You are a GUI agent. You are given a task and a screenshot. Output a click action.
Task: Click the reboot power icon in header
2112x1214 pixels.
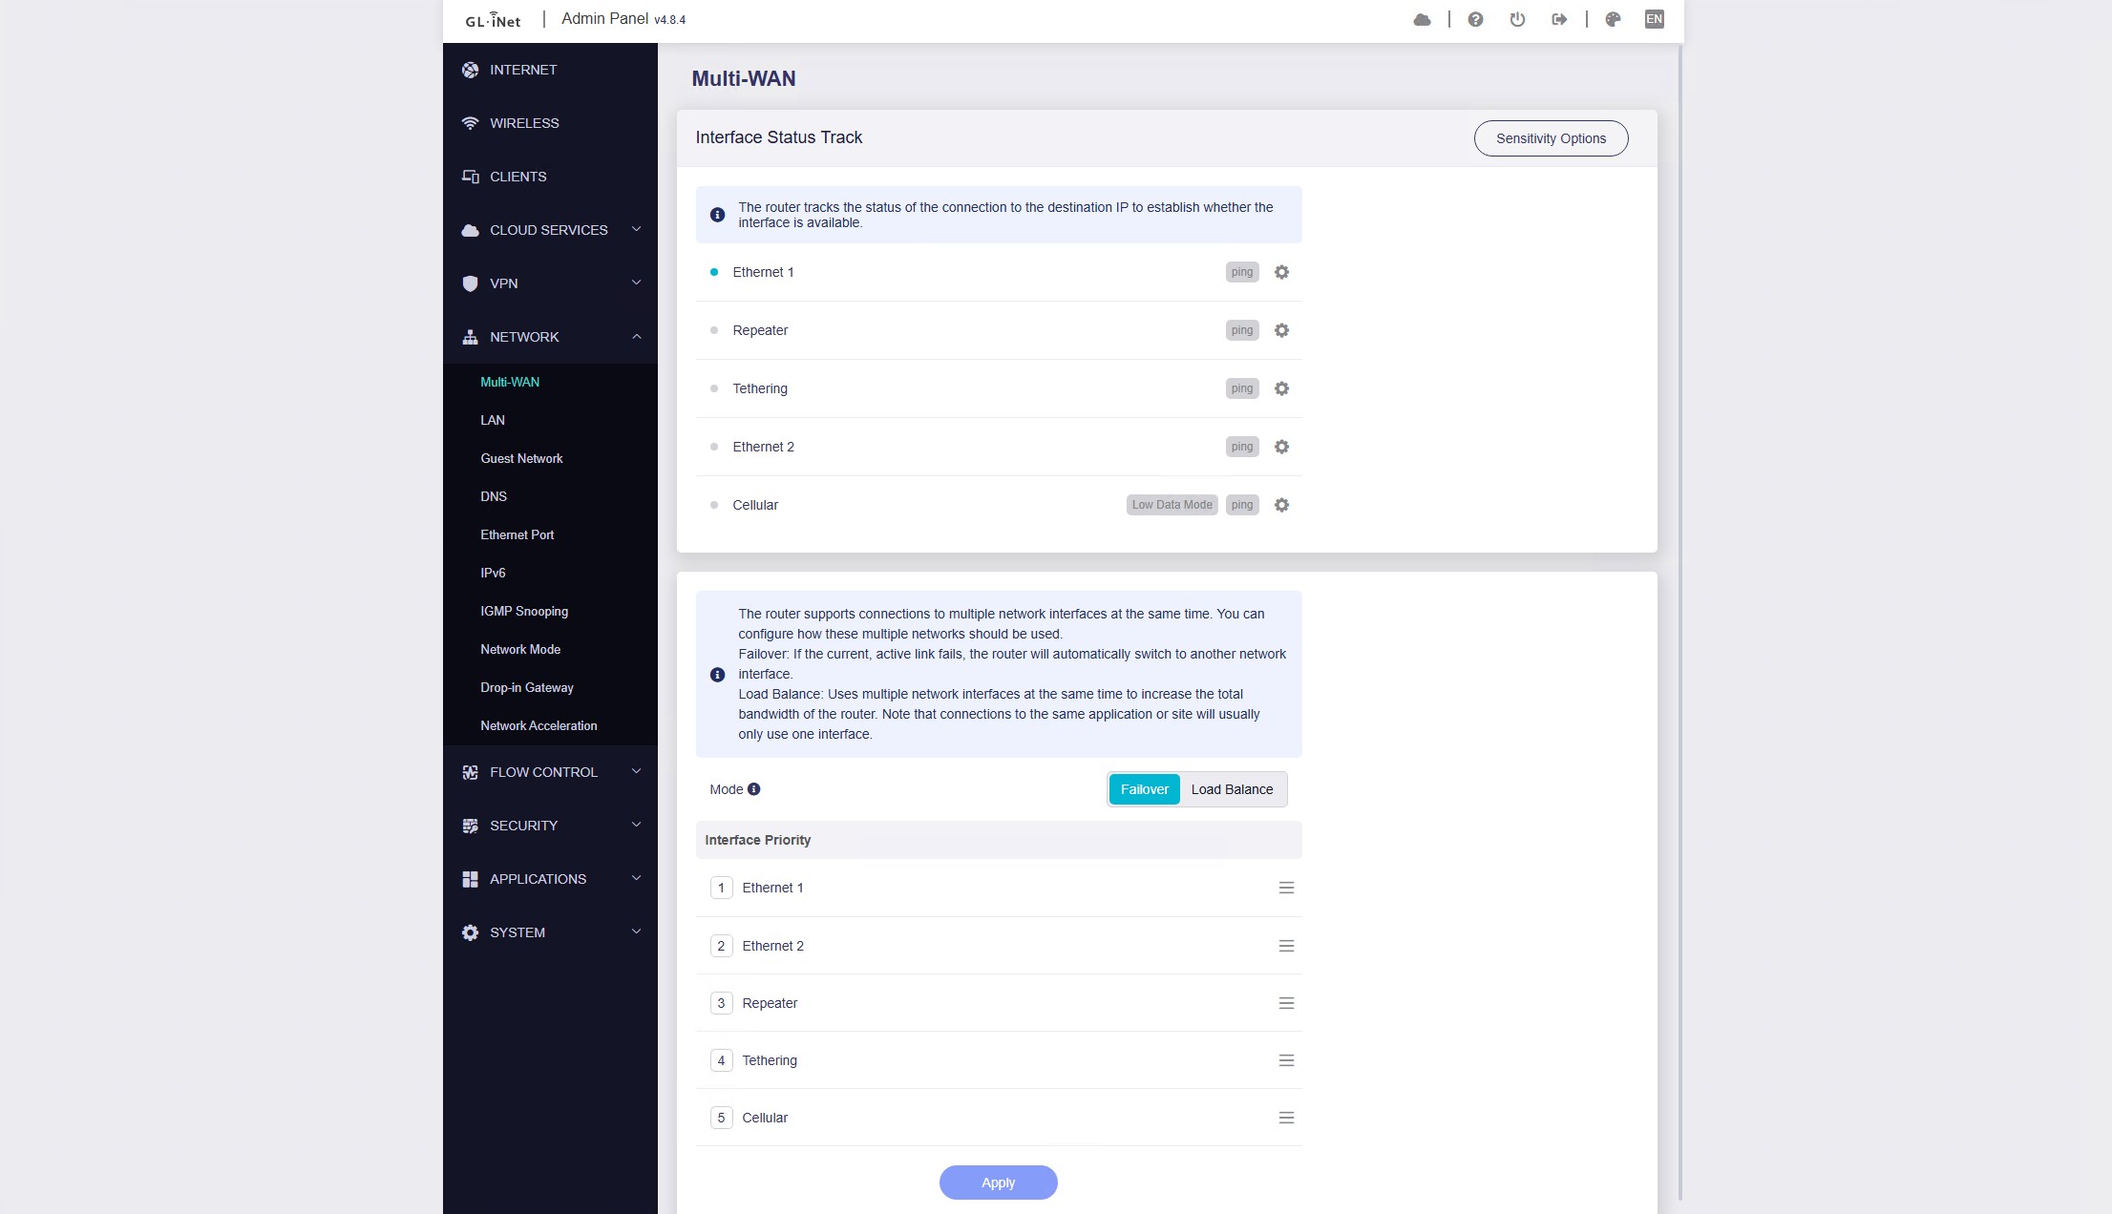click(1517, 19)
